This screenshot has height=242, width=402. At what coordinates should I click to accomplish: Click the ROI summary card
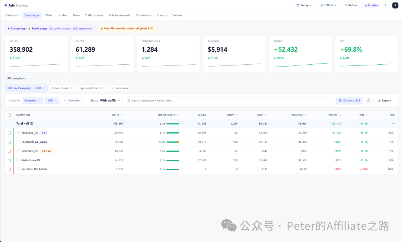pyautogui.click(x=366, y=54)
